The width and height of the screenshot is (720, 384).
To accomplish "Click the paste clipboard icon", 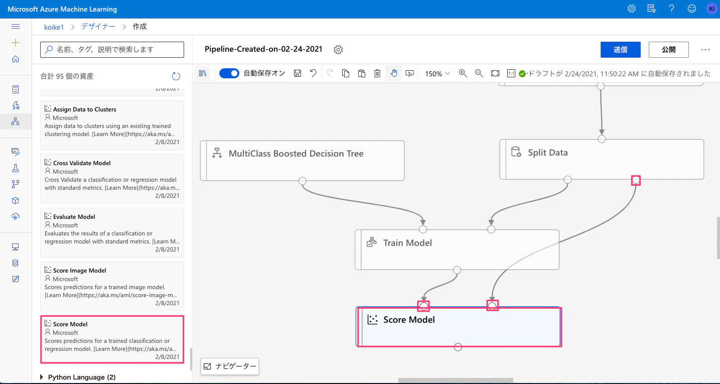I will pyautogui.click(x=362, y=74).
